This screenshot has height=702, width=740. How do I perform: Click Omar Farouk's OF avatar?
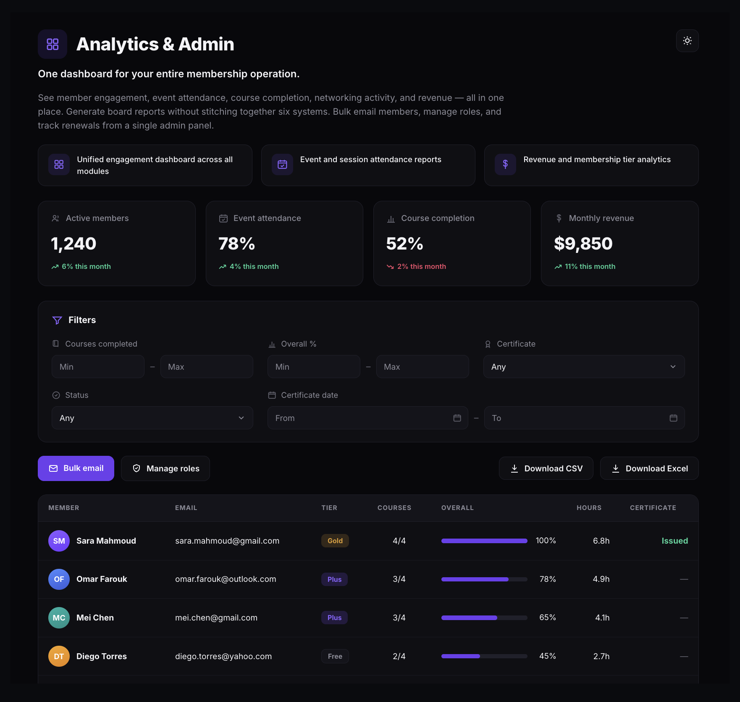pyautogui.click(x=59, y=579)
